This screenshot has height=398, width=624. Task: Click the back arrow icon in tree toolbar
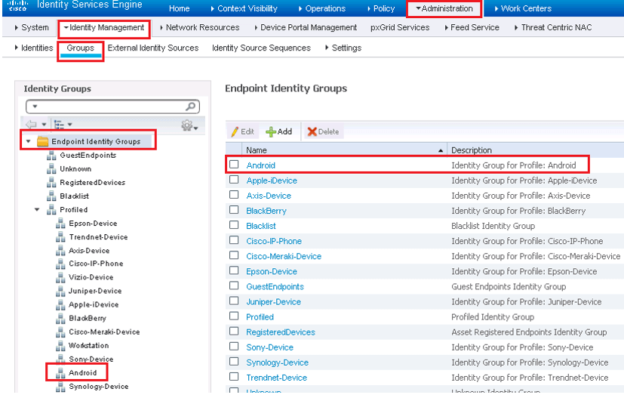(31, 125)
